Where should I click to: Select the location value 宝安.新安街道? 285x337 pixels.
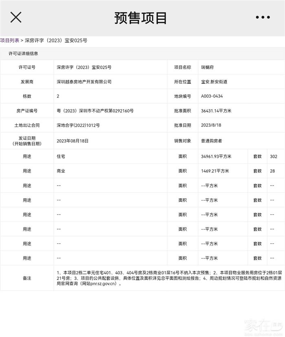pos(214,82)
